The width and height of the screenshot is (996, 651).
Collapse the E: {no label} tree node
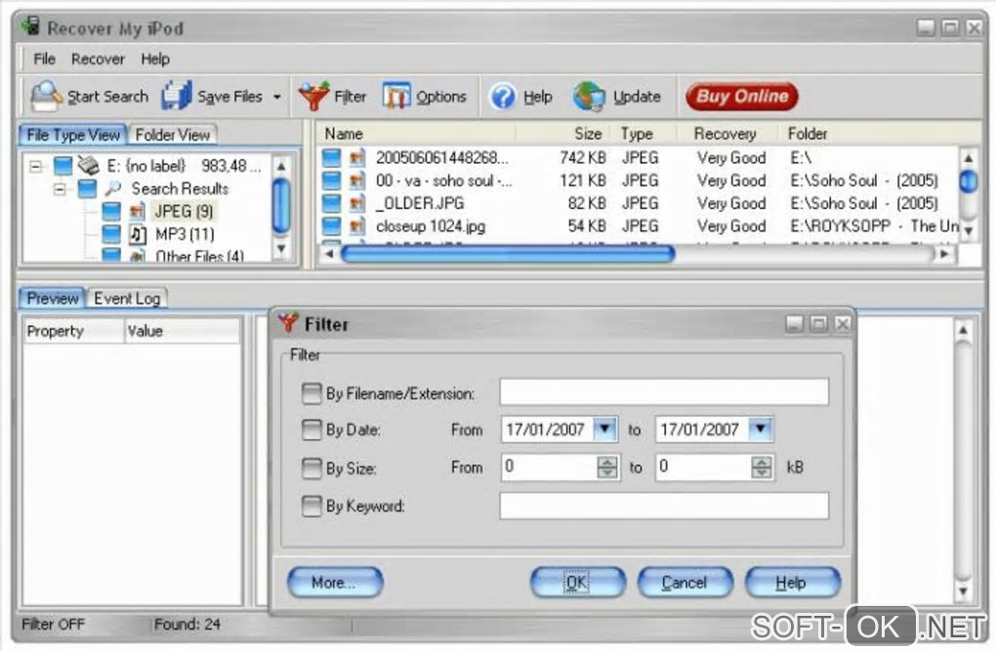click(x=35, y=166)
